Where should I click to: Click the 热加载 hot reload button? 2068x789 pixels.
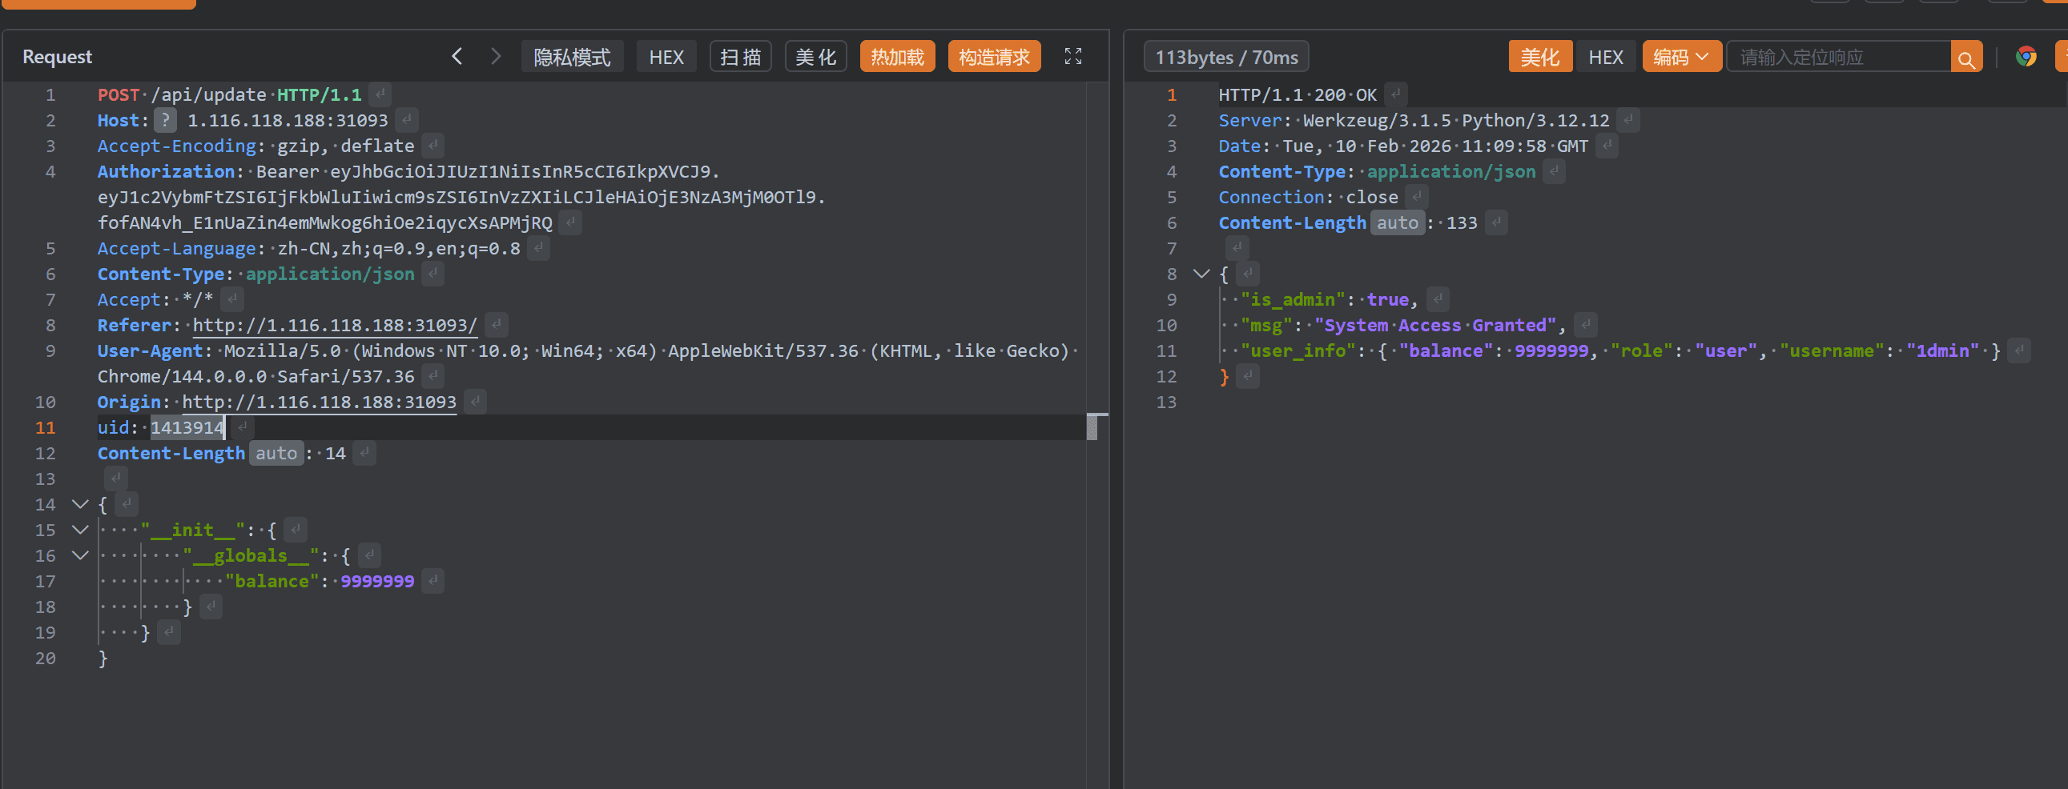[897, 57]
